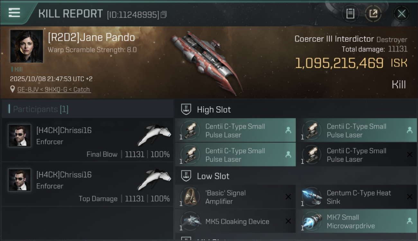
Task: Click the clipboard notes icon
Action: (350, 13)
